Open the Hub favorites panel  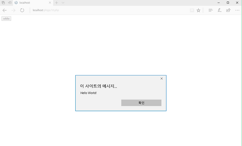point(210,10)
